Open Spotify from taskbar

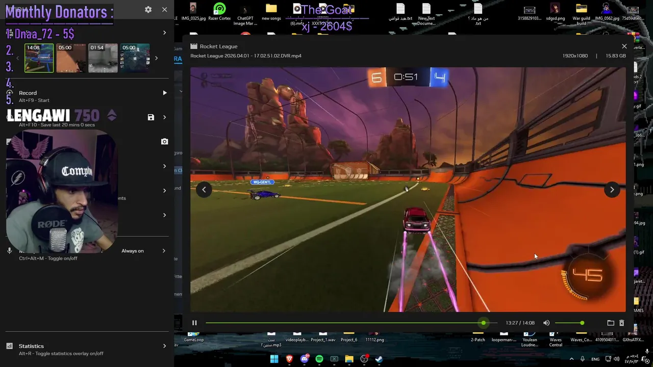click(319, 359)
